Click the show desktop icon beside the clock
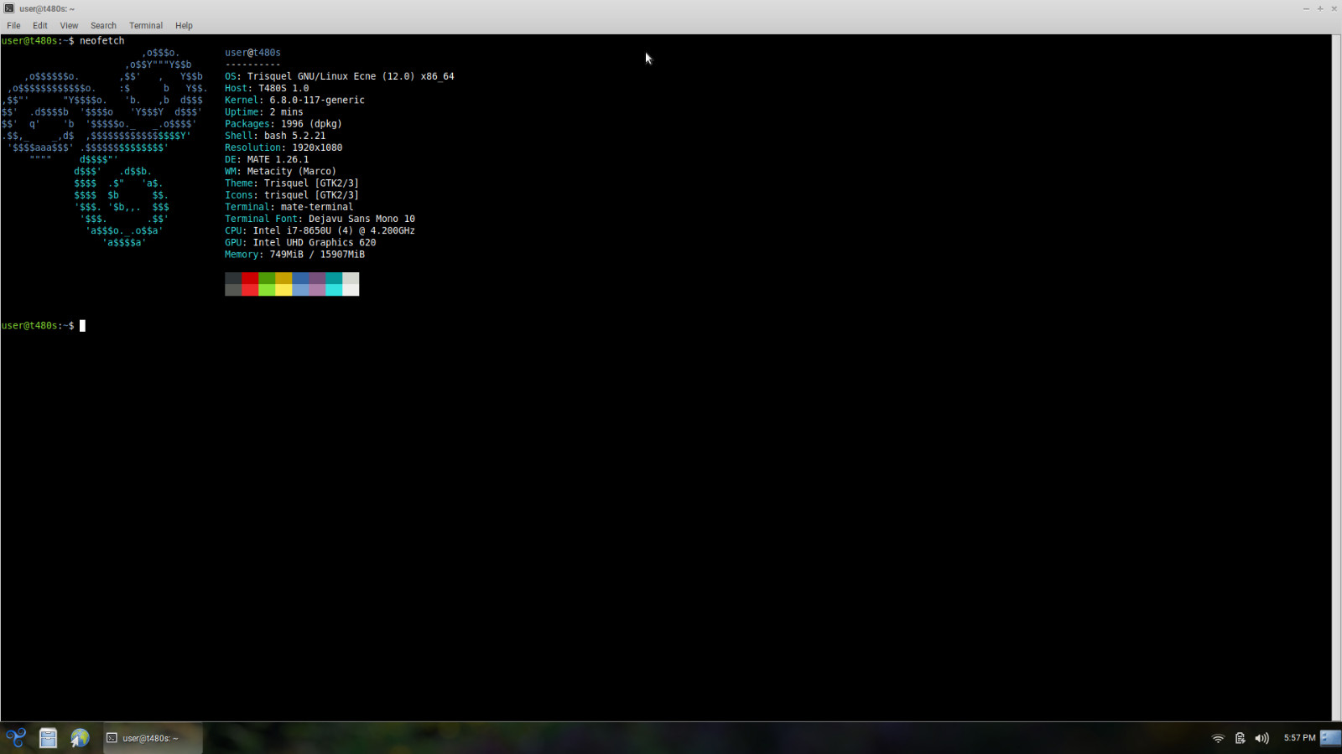 coord(1330,737)
